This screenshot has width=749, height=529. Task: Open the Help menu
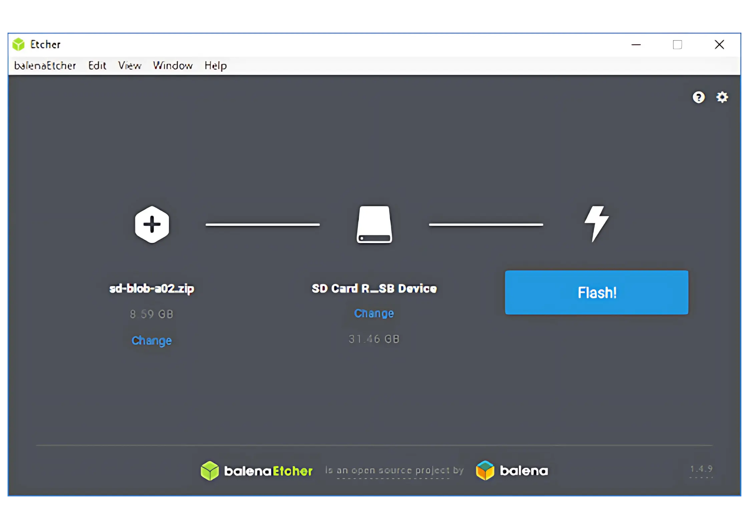[x=216, y=66]
